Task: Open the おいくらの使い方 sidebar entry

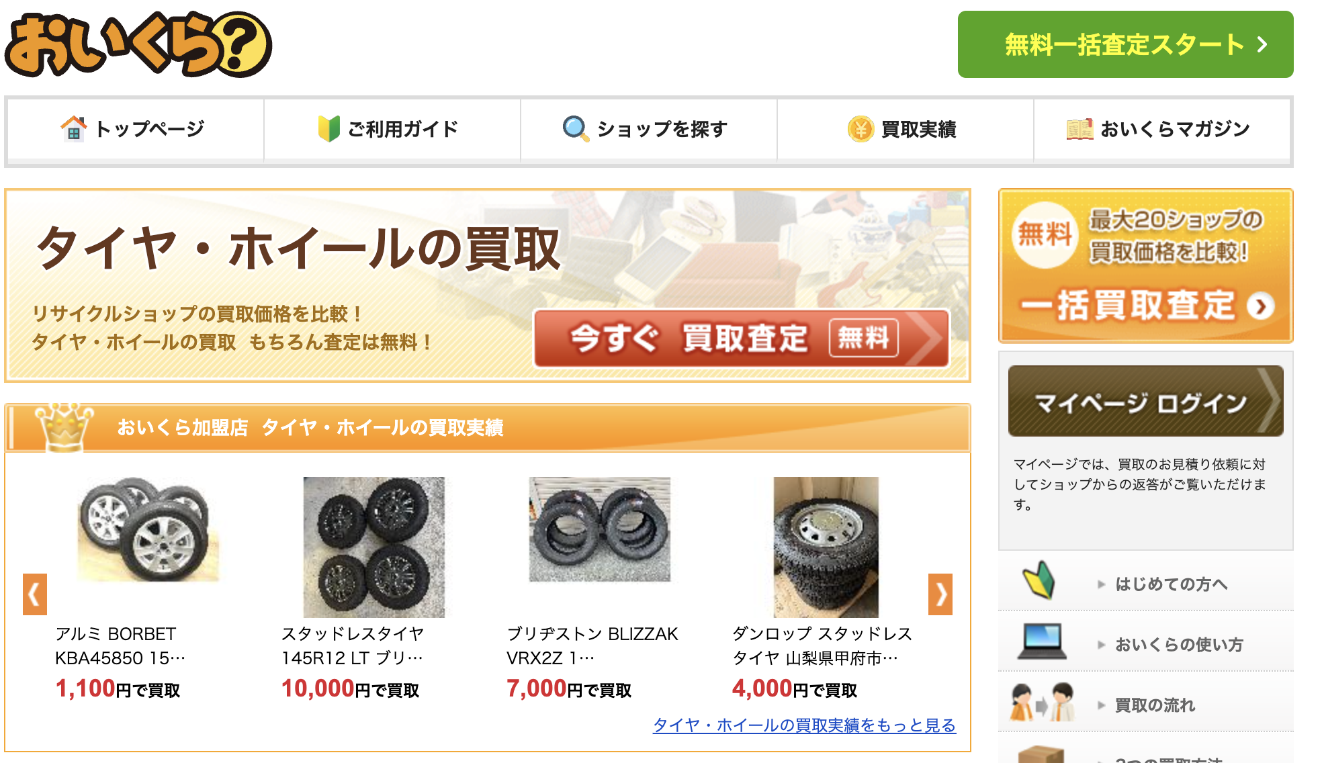Action: pos(1179,645)
